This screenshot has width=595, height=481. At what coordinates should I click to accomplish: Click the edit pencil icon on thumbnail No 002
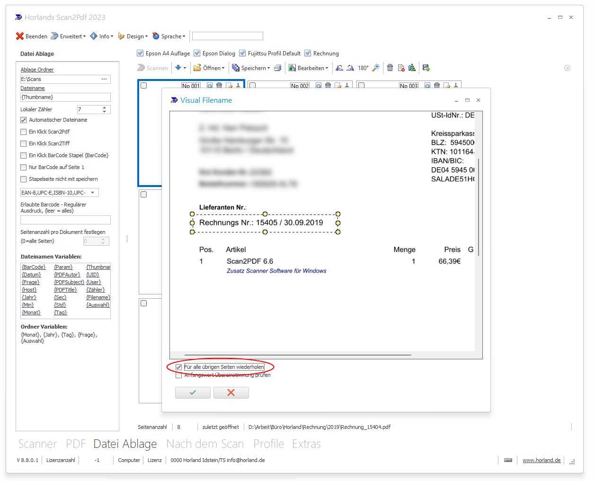click(x=337, y=86)
